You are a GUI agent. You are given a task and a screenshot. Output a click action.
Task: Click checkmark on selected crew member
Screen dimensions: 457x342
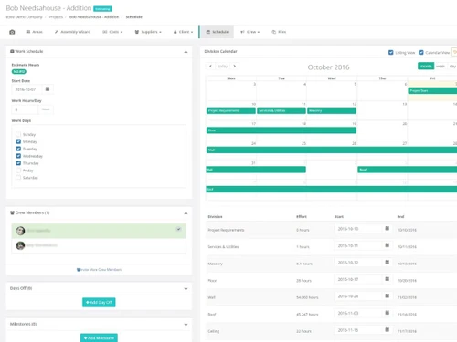179,229
